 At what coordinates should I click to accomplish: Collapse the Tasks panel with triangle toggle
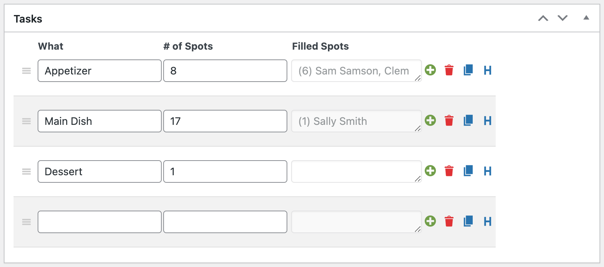tap(586, 18)
